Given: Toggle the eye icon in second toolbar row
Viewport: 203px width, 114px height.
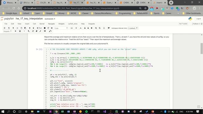Looking at the screenshot, I should point(16,31).
